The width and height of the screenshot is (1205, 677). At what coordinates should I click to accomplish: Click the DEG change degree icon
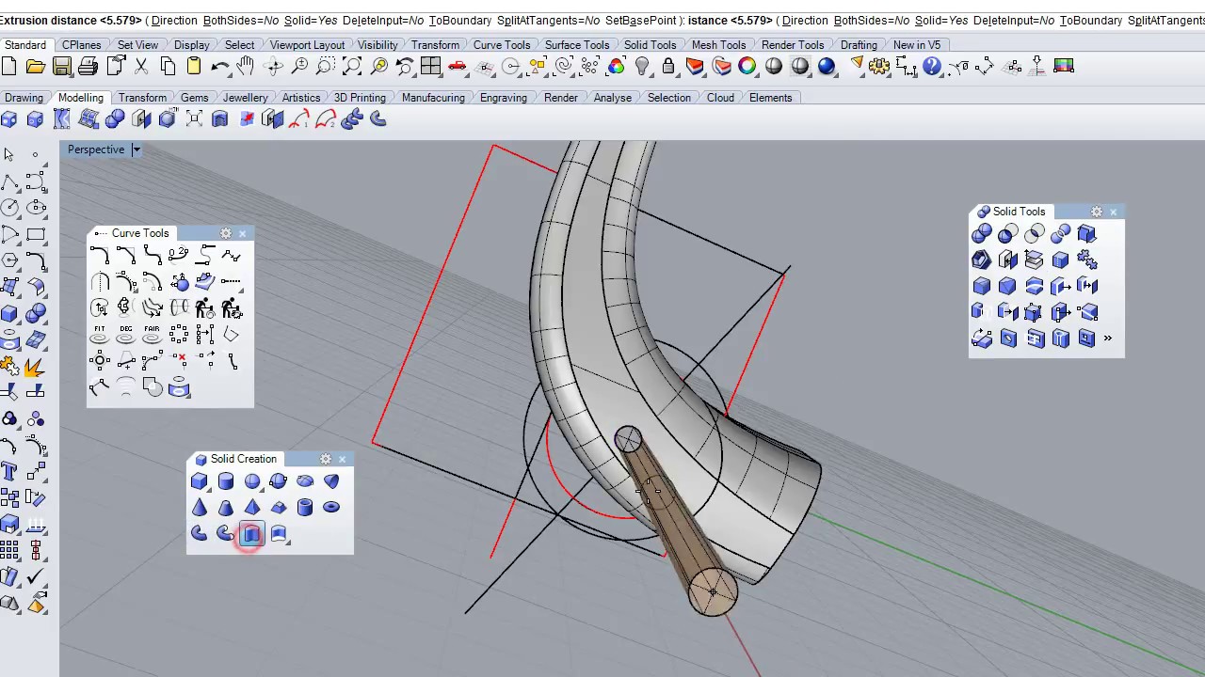(x=126, y=334)
